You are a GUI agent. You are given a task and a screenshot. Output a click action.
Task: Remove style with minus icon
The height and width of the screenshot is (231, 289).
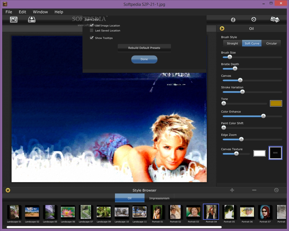pos(254,190)
